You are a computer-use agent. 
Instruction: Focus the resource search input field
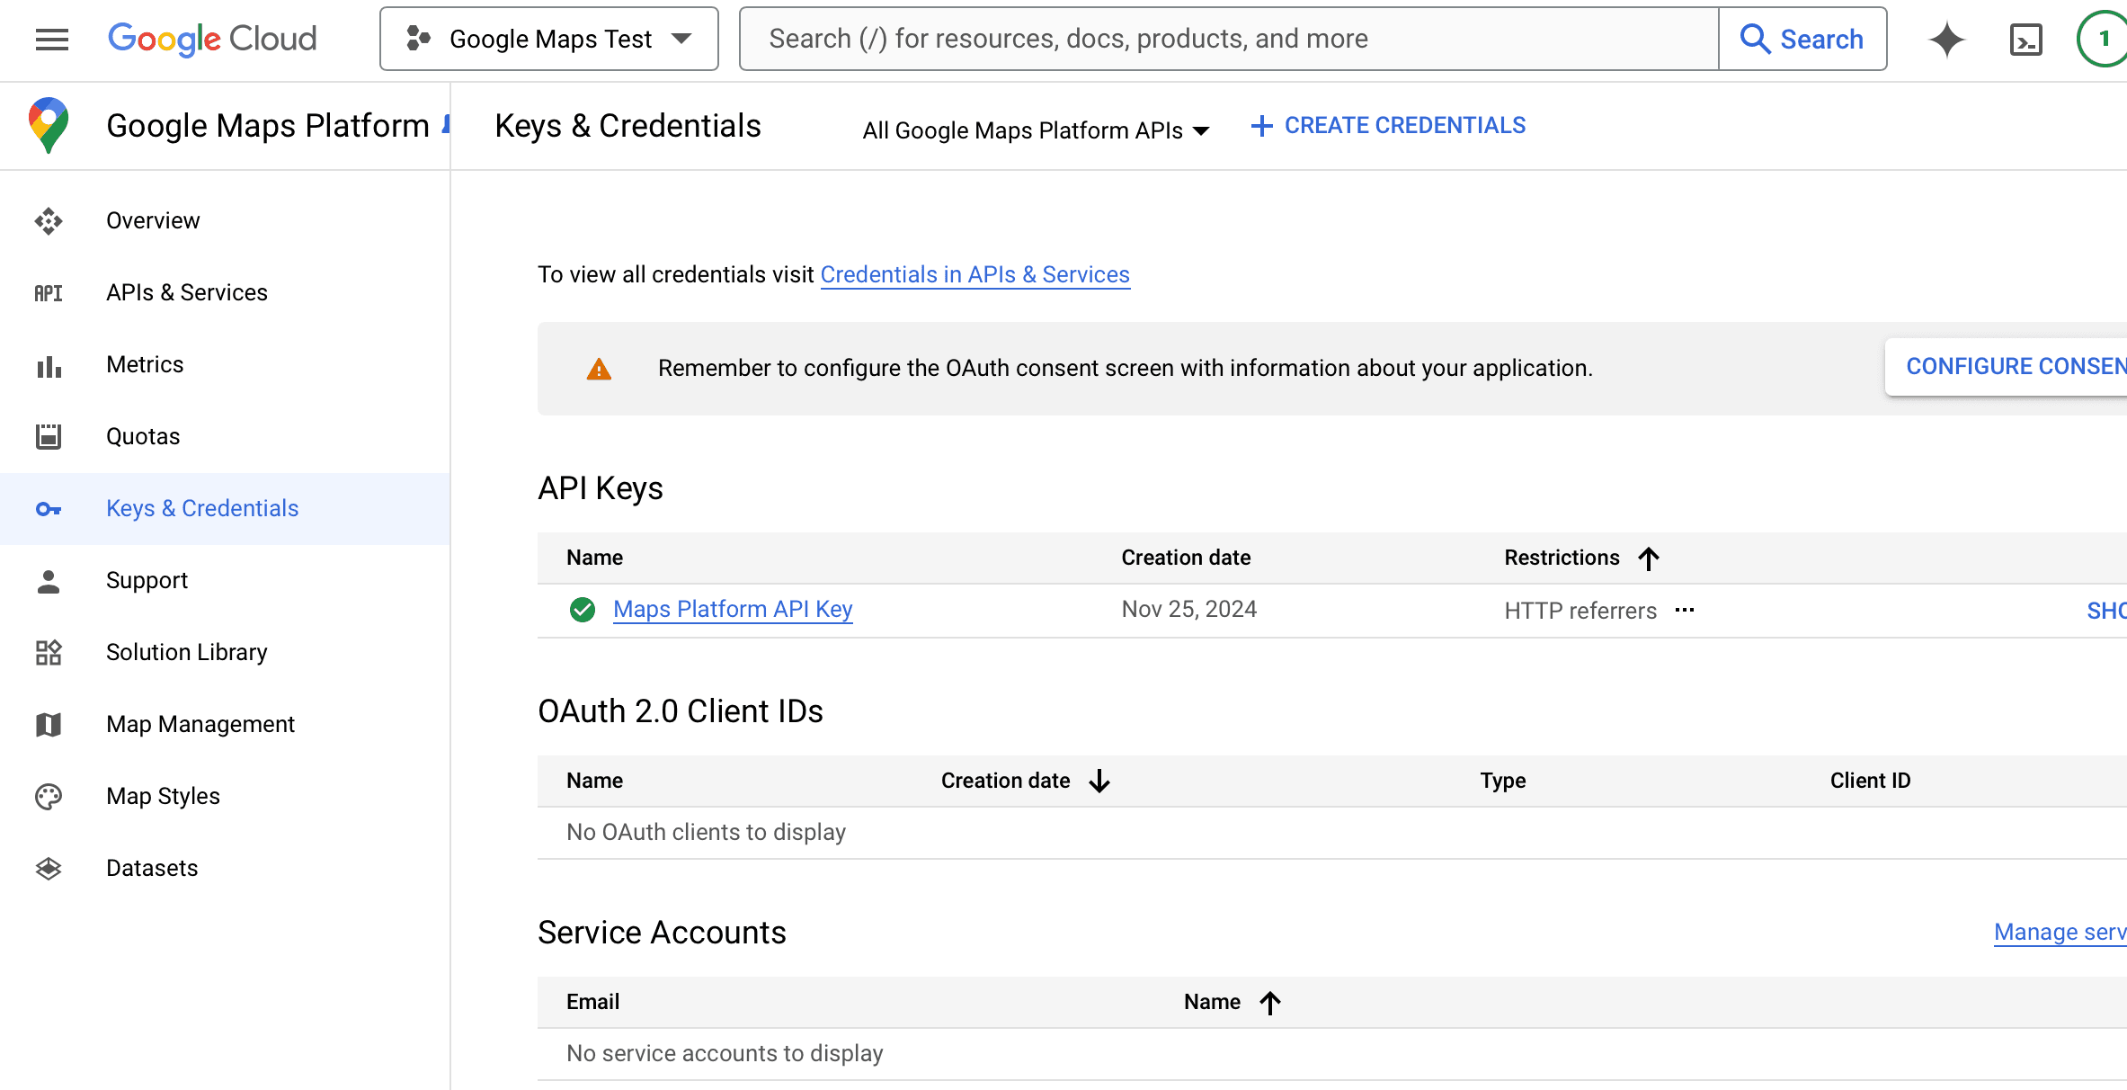1228,39
